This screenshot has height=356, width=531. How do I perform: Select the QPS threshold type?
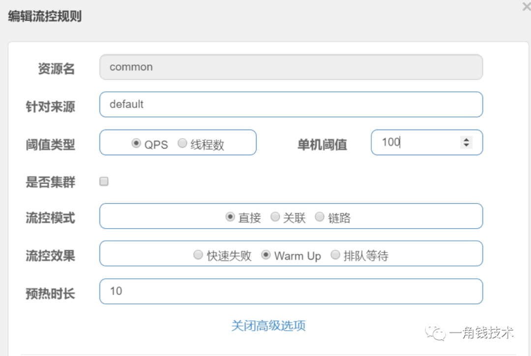click(x=136, y=144)
